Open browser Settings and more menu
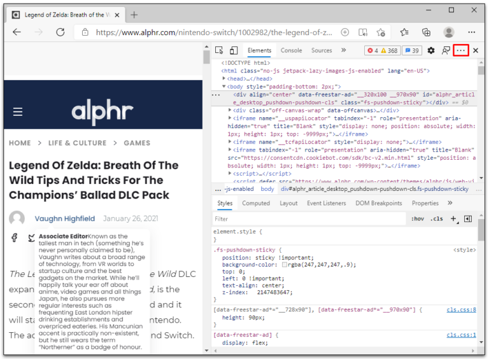The image size is (489, 359). tap(472, 32)
